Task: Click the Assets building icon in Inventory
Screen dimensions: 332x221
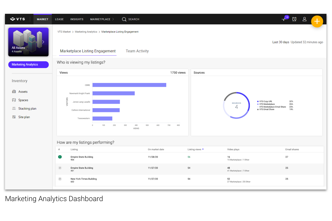Action: 14,91
